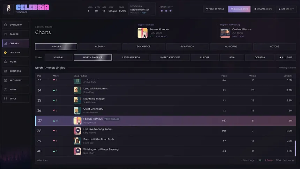Click the Simulate Week button
Image resolution: width=300 pixels, height=169 pixels.
tap(239, 9)
